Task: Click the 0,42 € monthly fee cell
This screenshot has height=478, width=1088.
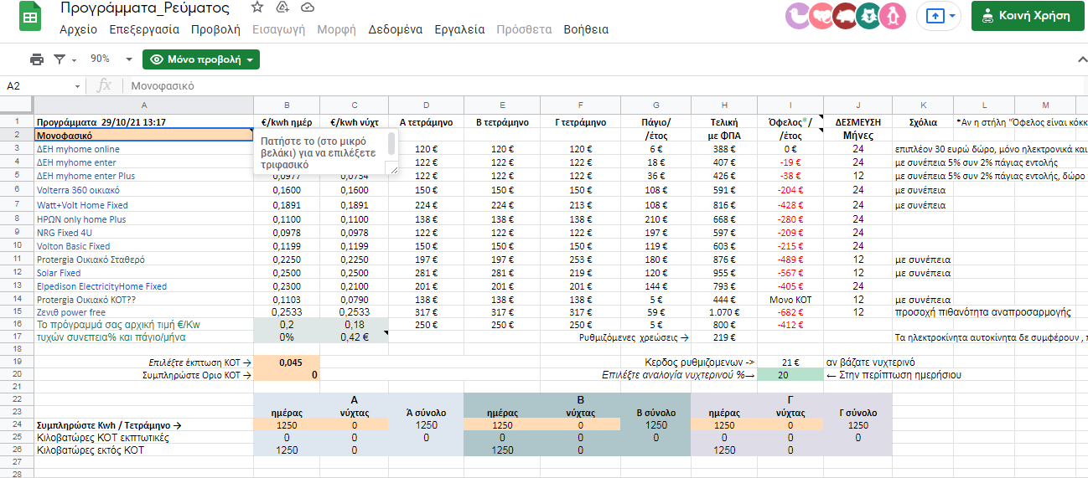Action: tap(354, 337)
